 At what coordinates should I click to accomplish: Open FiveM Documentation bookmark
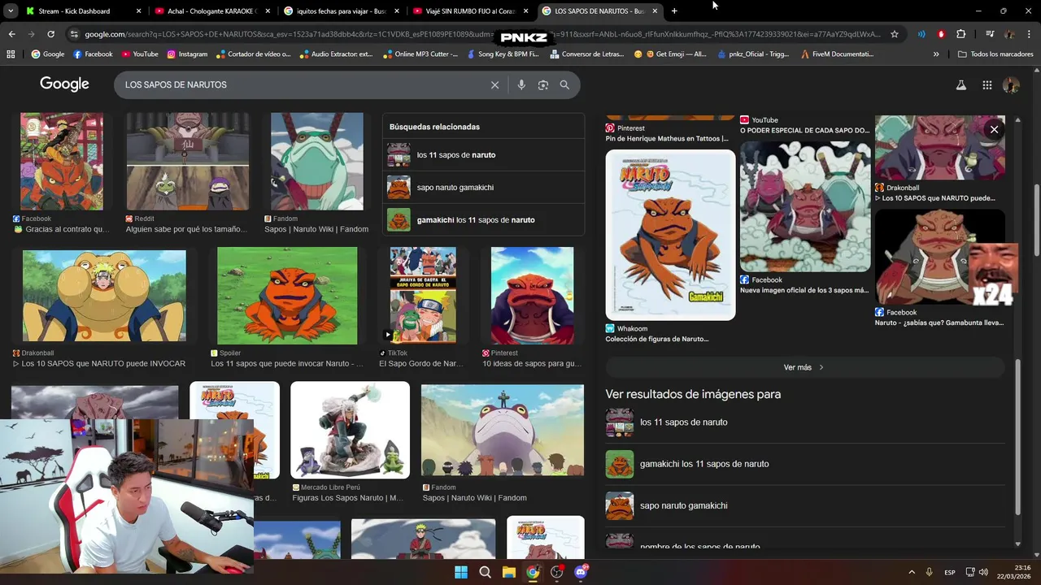pos(837,54)
